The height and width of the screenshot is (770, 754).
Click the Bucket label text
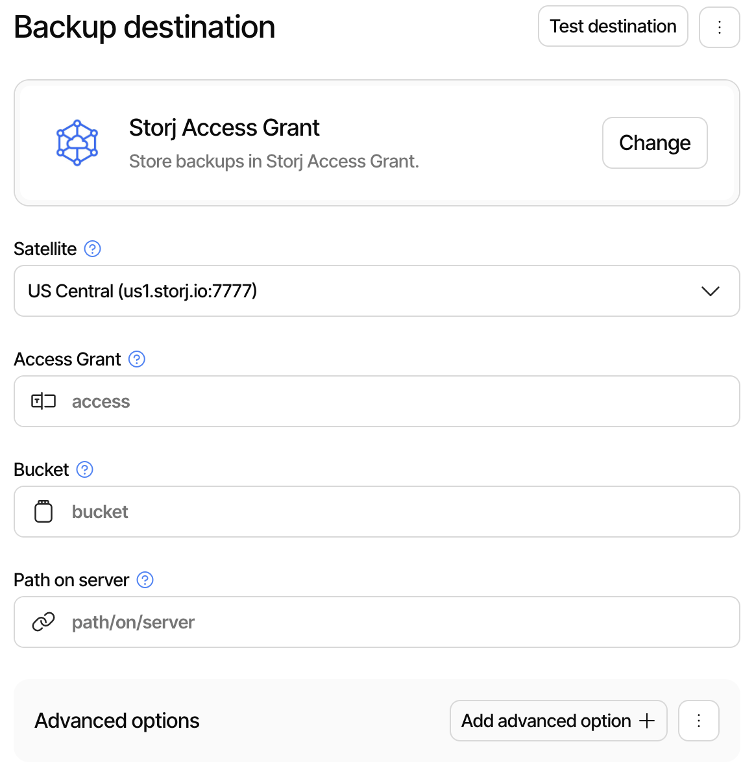[x=42, y=470]
